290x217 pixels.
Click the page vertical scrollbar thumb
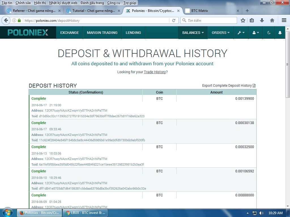(x=287, y=65)
